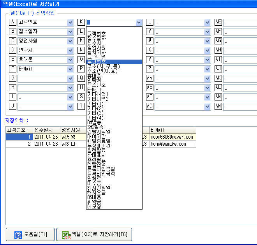Screen dimensions: 257x245
Task: Click the 고객번호 table column header
Action: (19, 130)
